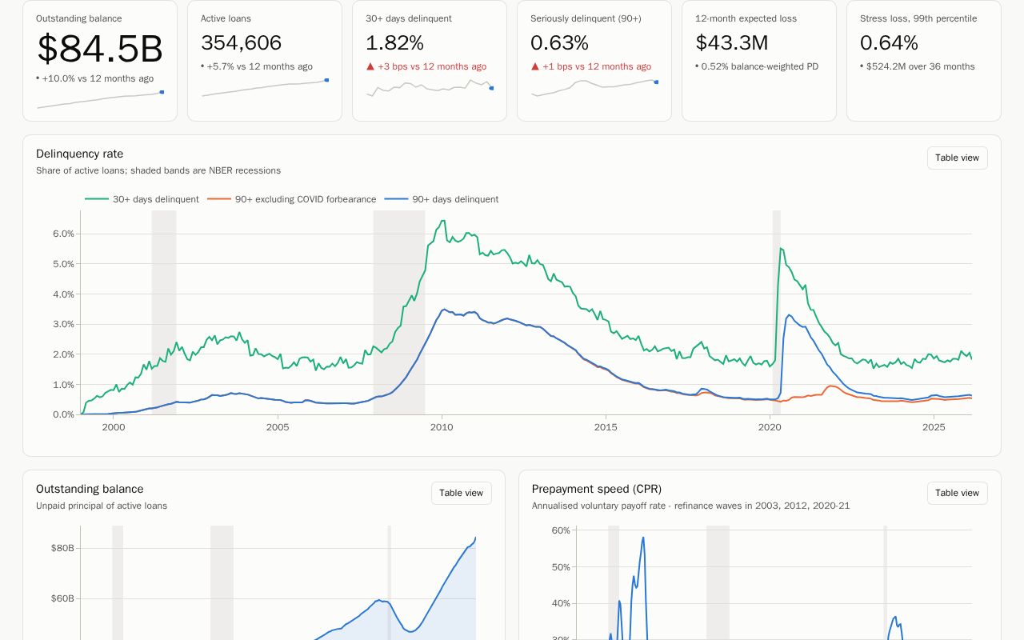The image size is (1024, 640).
Task: Switch Outstanding balance chart to Table view
Action: tap(462, 493)
